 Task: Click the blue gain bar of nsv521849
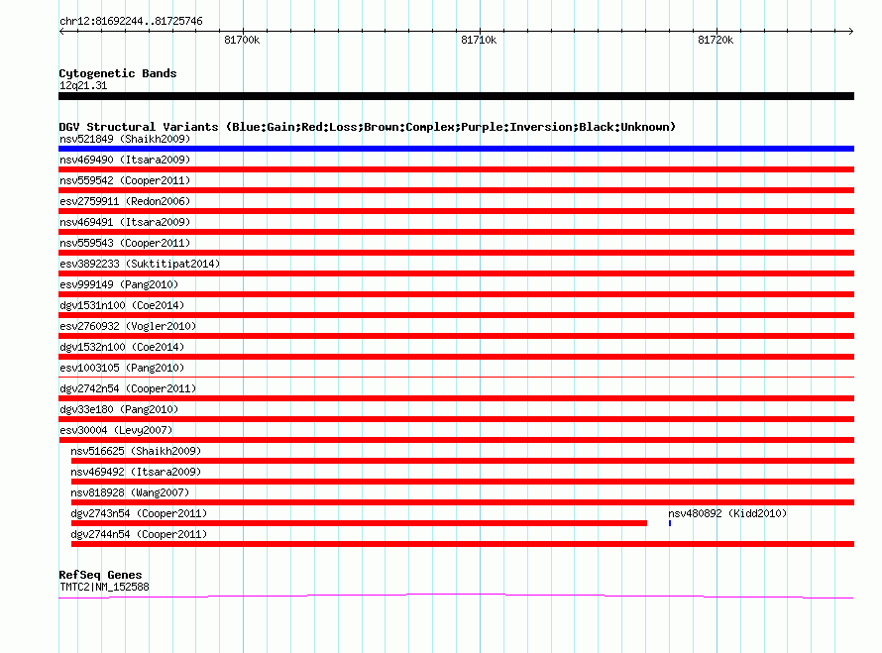(x=456, y=149)
